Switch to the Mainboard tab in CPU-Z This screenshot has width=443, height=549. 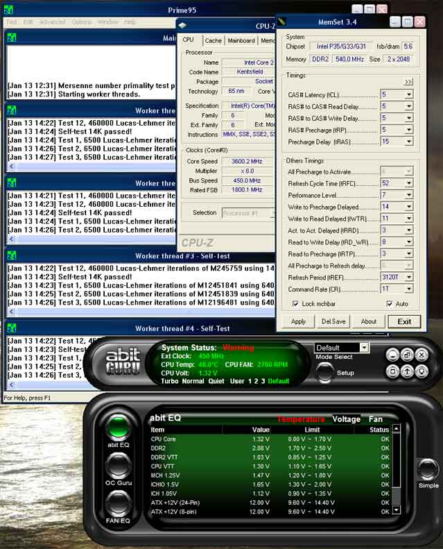[241, 41]
